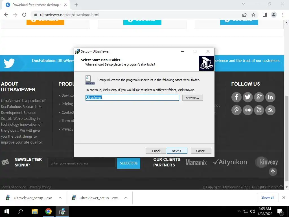This screenshot has height=217, width=289.
Task: Click the Aitynikon partner logo
Action: (230, 162)
